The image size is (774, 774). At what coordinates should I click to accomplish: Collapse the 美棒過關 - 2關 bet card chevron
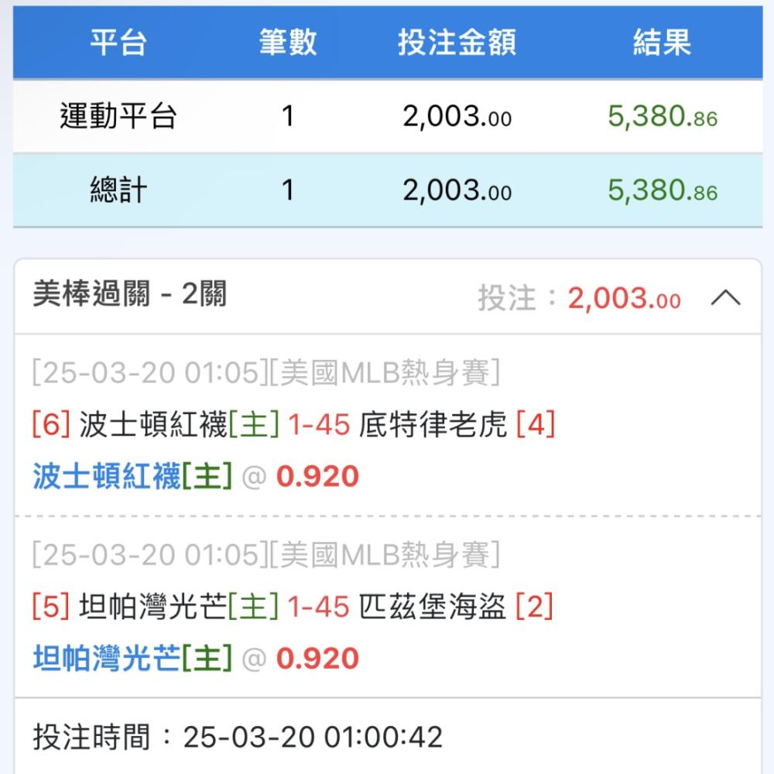pos(725,298)
